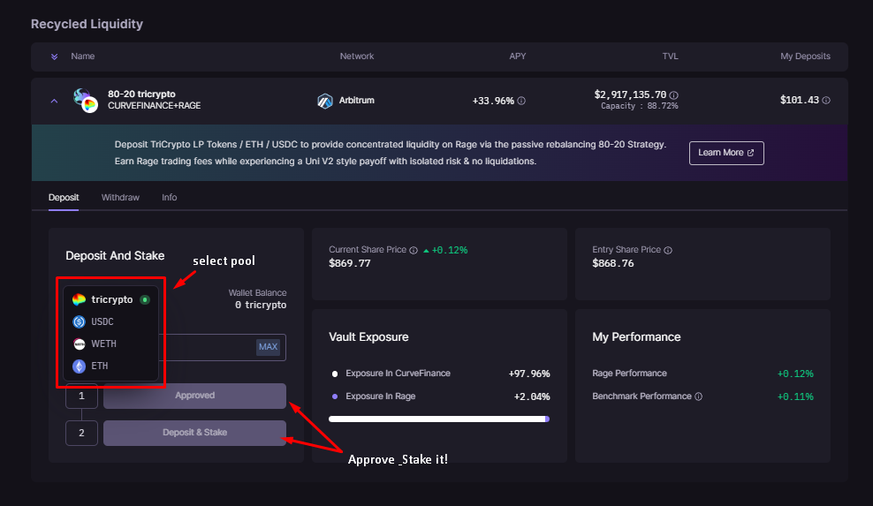Click the 80-20 tricrypto vault logo
873x506 pixels.
[x=86, y=100]
